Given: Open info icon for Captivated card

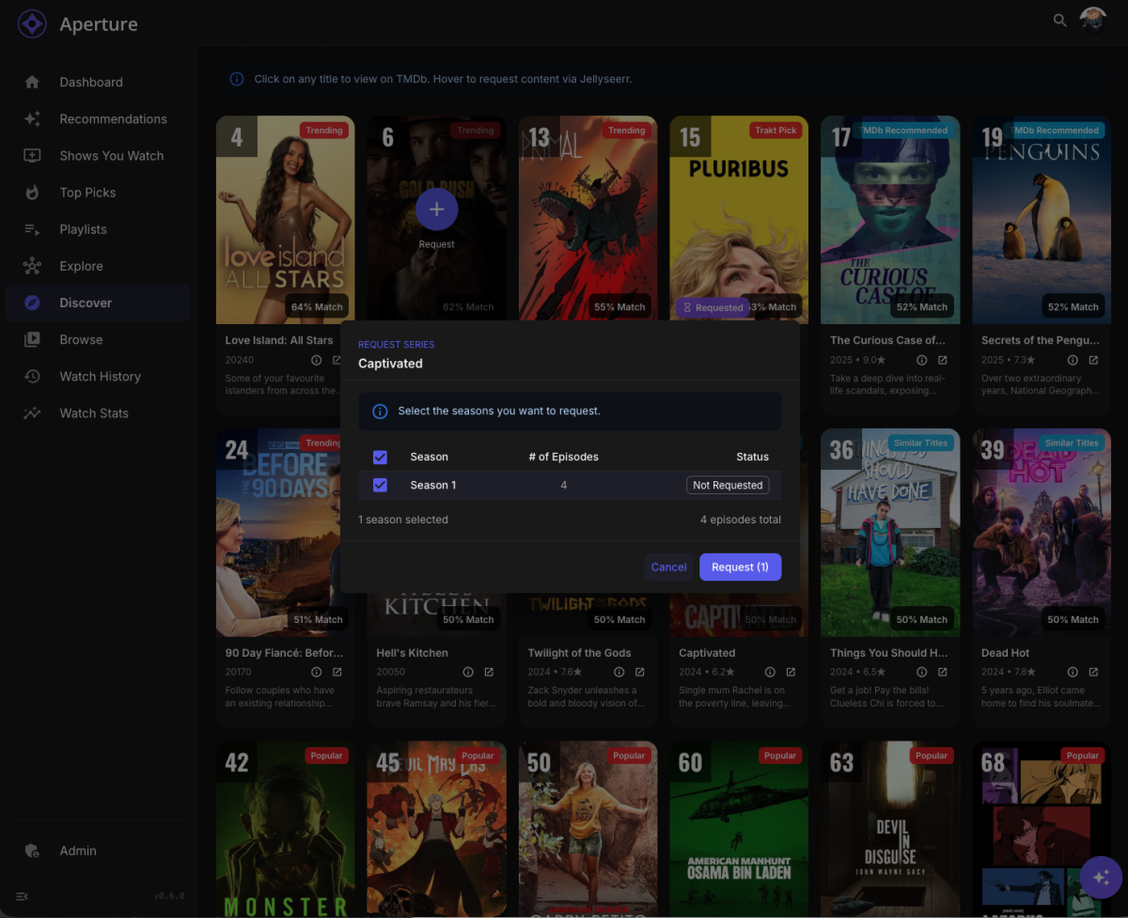Looking at the screenshot, I should (770, 672).
